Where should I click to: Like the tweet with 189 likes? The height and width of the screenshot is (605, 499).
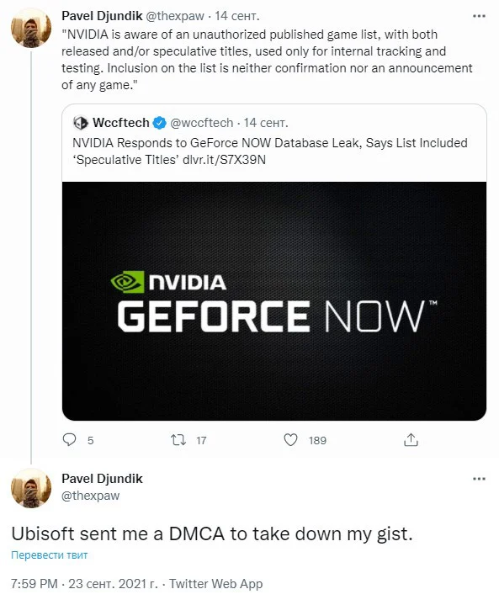[290, 440]
